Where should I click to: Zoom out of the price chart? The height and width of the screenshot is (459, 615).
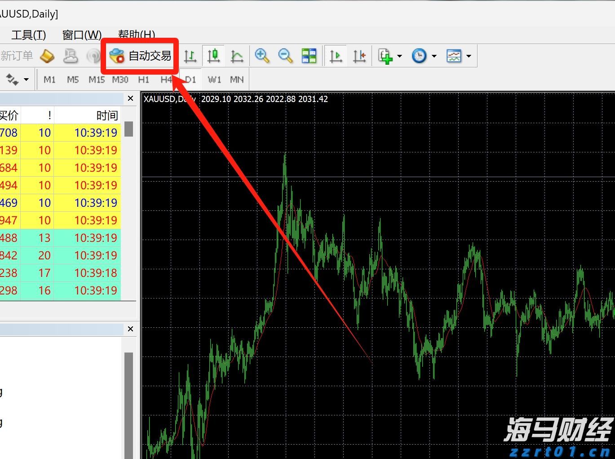tap(286, 56)
